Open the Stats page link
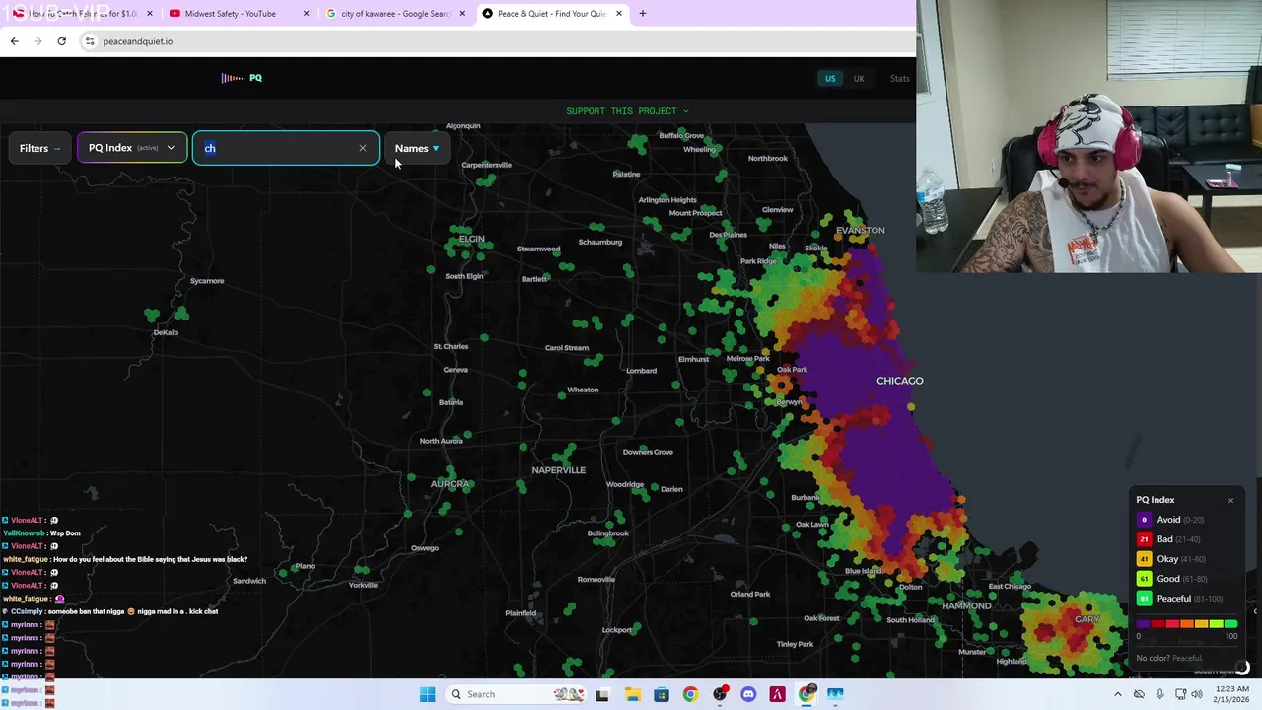 pos(900,79)
